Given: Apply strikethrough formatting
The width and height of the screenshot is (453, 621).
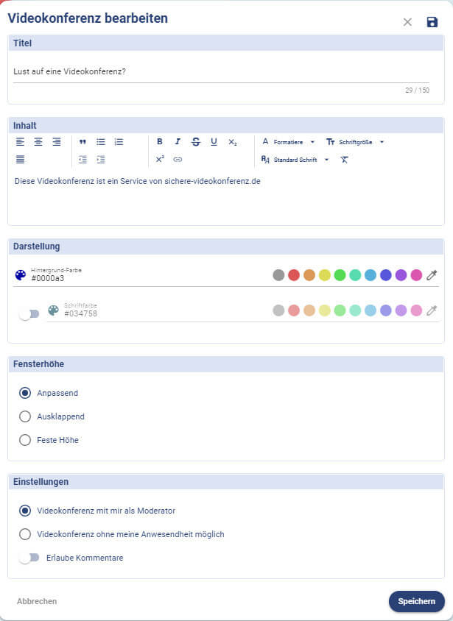Looking at the screenshot, I should 195,142.
